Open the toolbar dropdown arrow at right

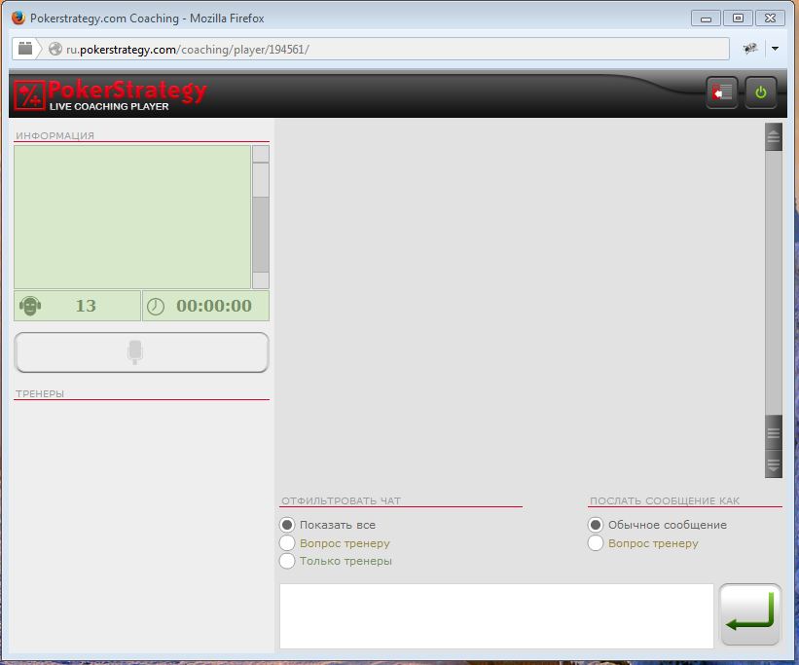[775, 49]
